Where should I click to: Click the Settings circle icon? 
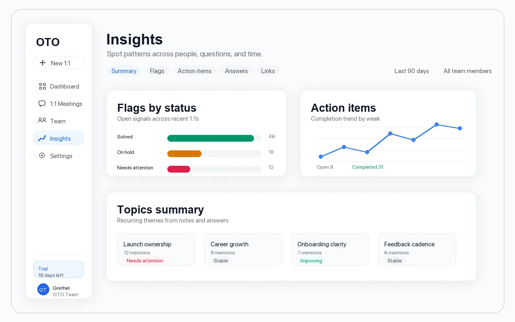coord(42,156)
